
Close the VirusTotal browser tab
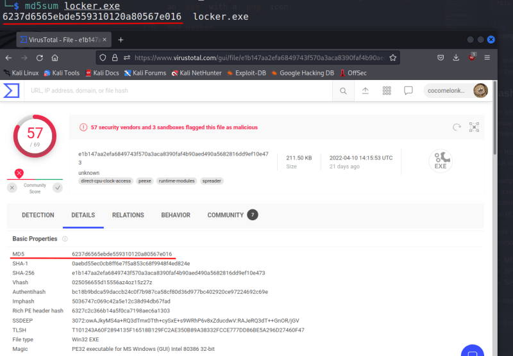(105, 40)
